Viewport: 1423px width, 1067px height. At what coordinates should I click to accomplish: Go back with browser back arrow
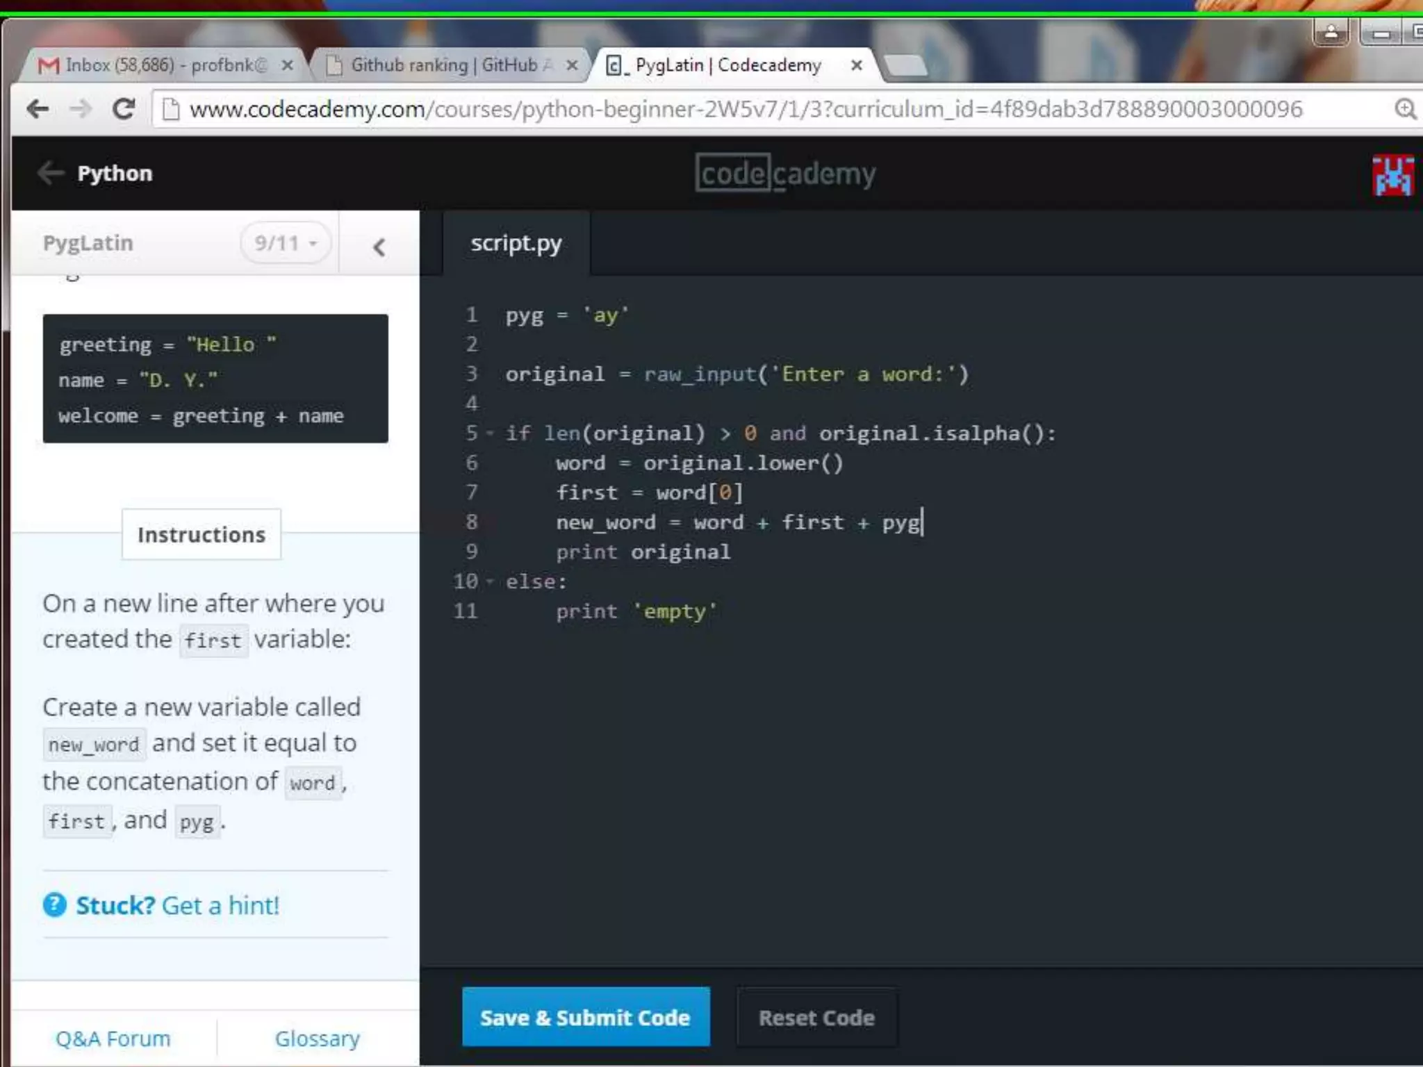(x=38, y=109)
